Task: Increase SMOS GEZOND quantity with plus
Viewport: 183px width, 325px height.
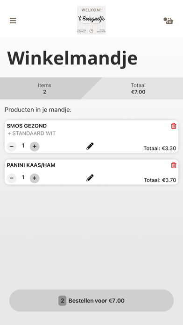Action: [x=35, y=146]
